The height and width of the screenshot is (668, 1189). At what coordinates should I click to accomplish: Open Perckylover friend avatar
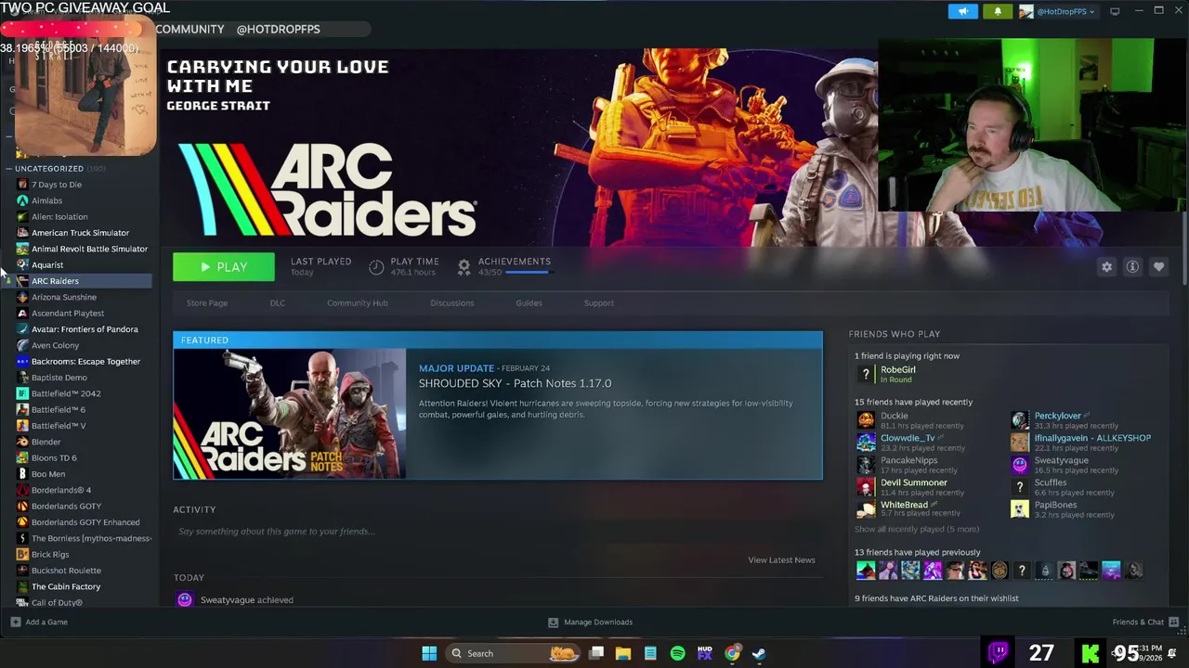(1020, 420)
